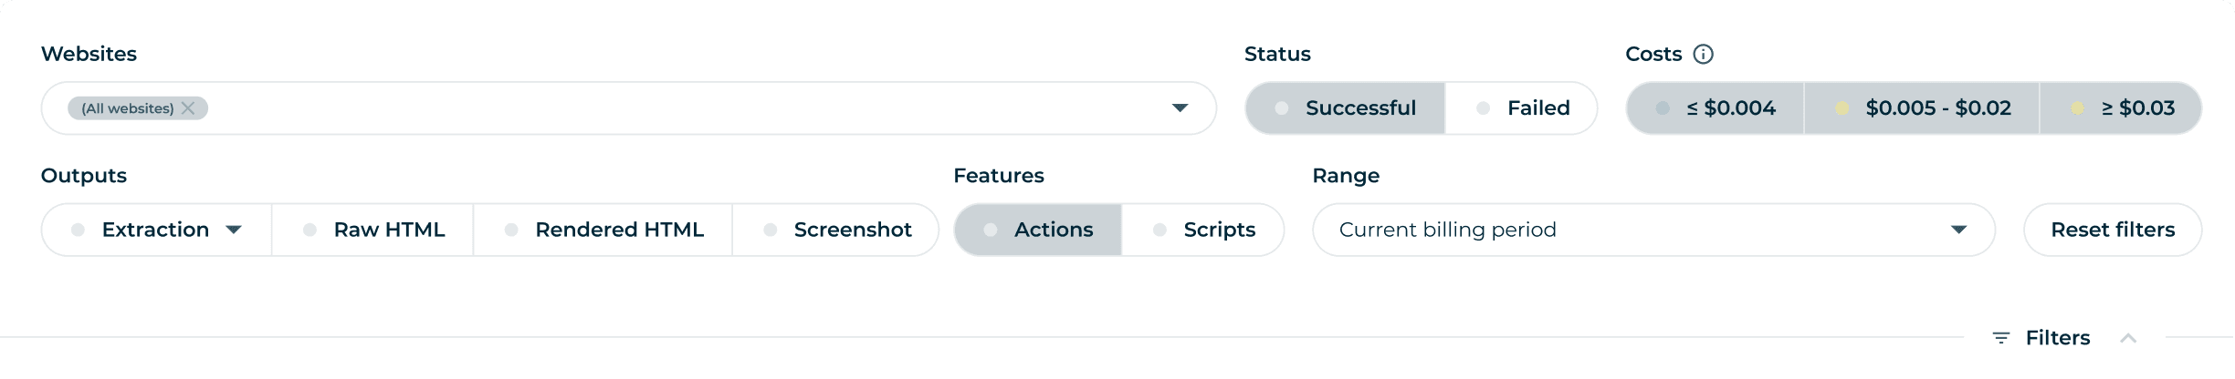Enable the Scripts feature filter
2235x379 pixels.
click(1203, 230)
